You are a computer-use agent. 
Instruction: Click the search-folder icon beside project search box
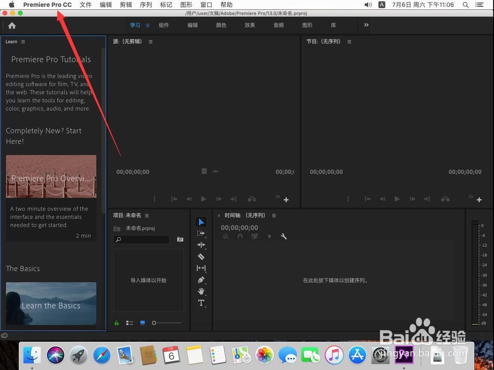pyautogui.click(x=180, y=240)
